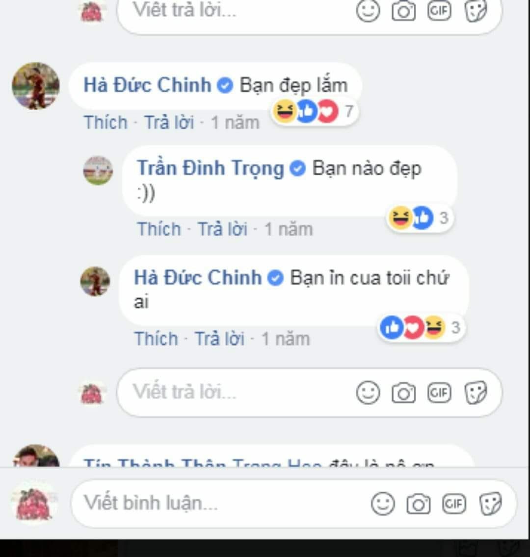Open Hà Đức Chinh's large profile picture
Image resolution: width=530 pixels, height=557 pixels.
click(x=36, y=86)
